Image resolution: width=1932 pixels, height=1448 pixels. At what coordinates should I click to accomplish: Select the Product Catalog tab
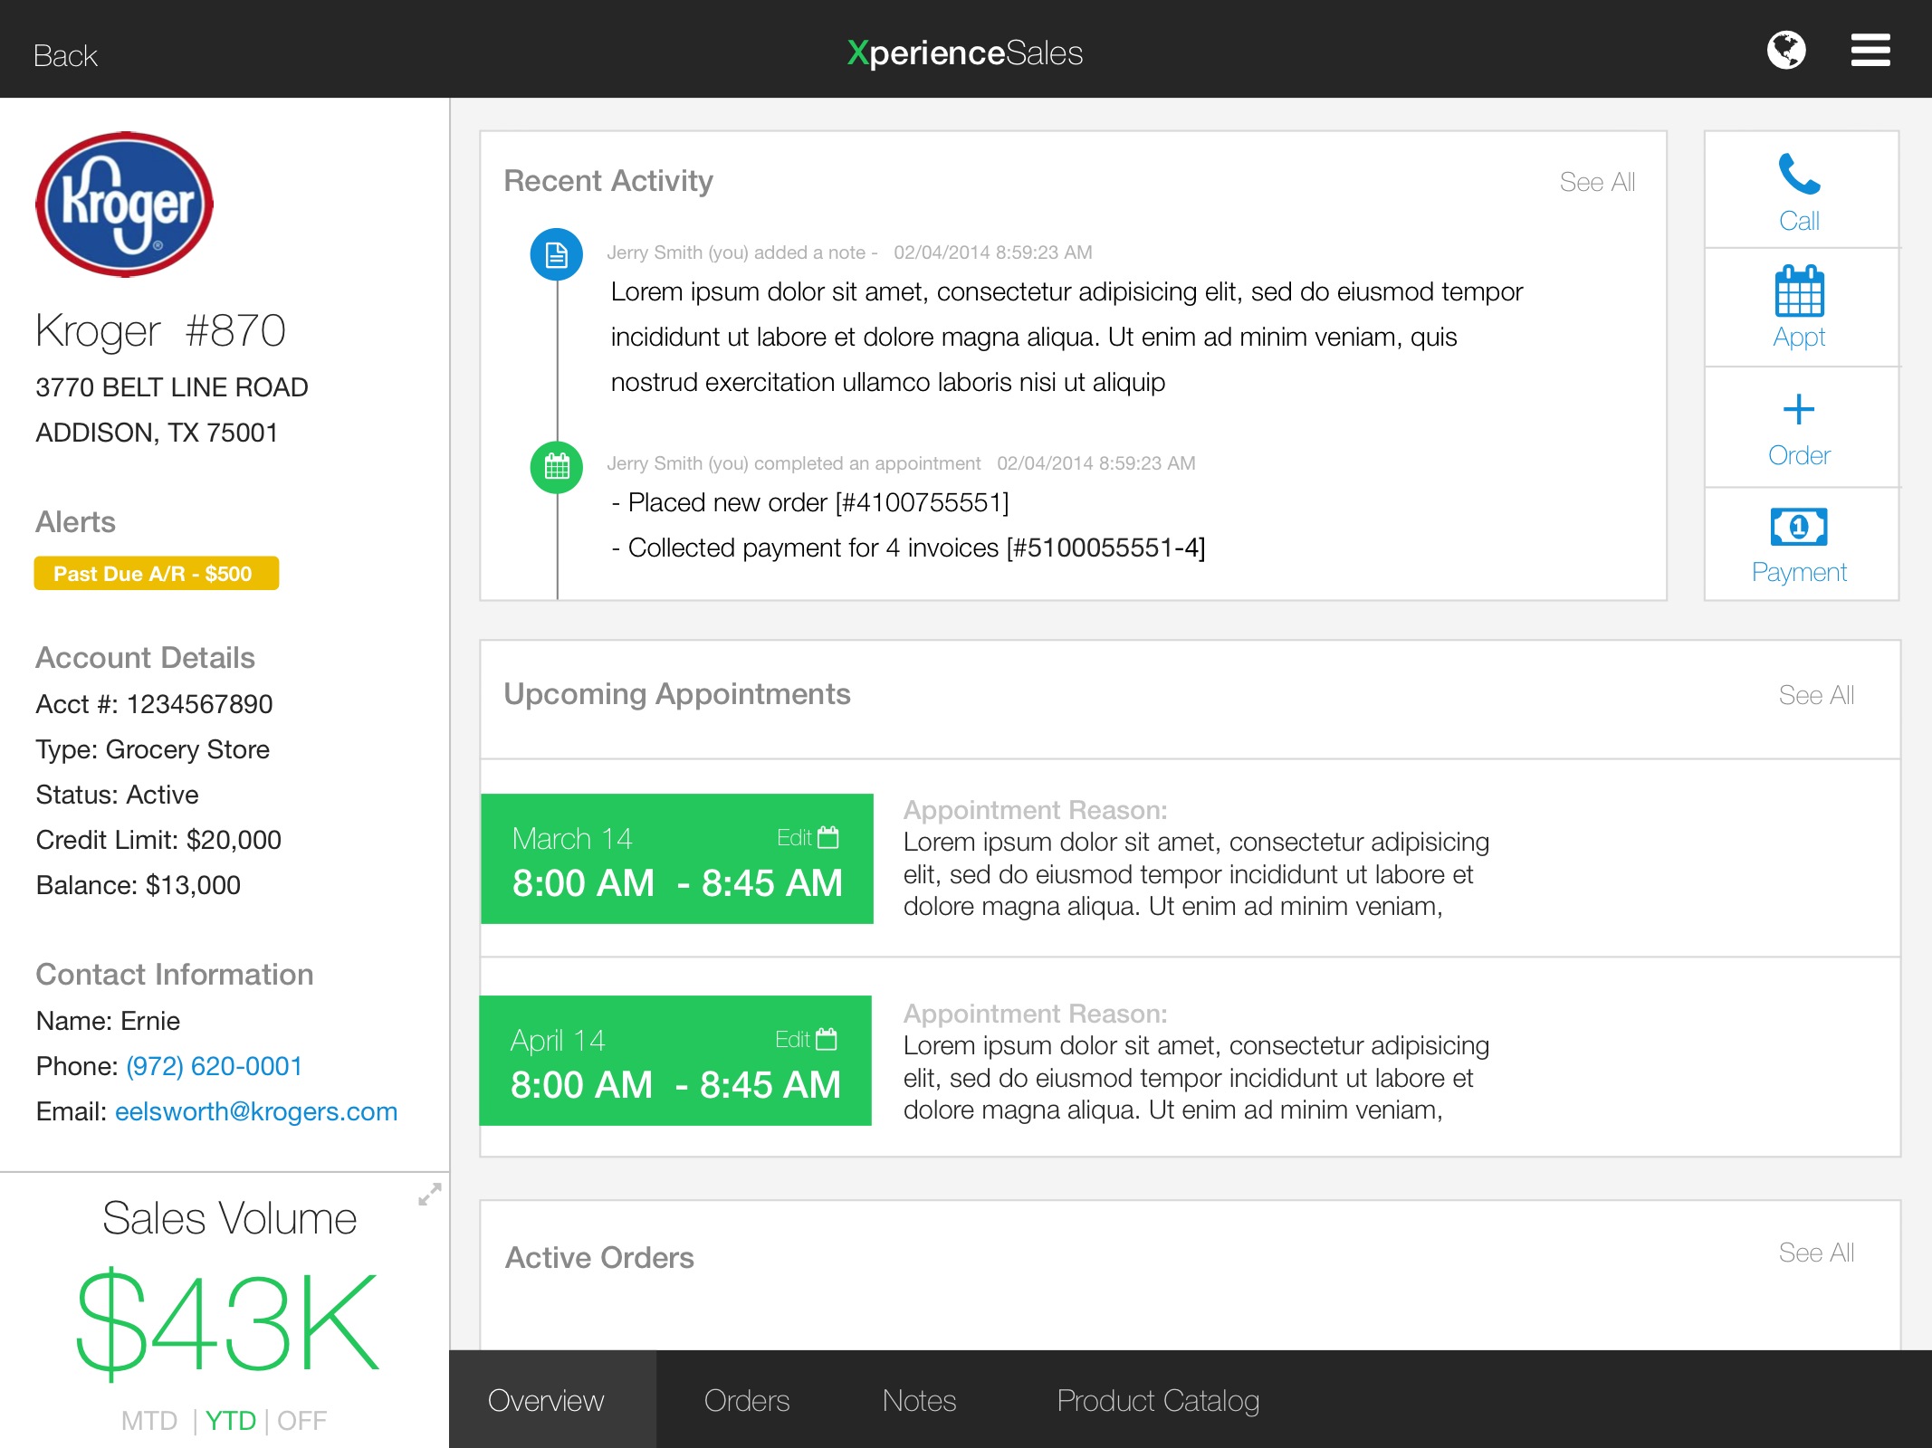coord(1158,1401)
